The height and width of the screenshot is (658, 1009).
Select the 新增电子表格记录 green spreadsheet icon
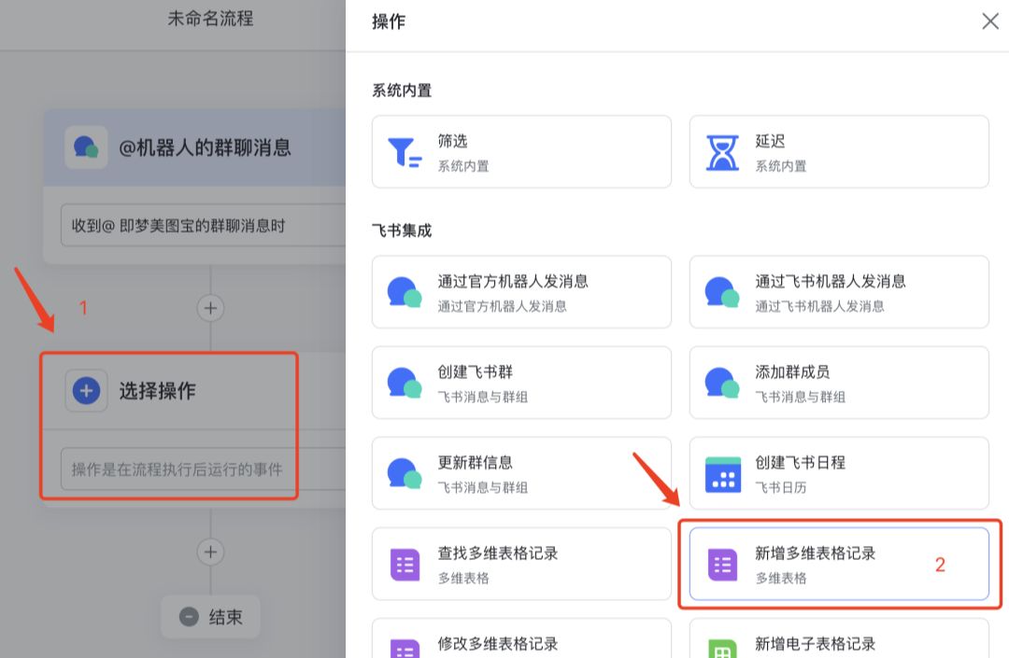(x=721, y=645)
